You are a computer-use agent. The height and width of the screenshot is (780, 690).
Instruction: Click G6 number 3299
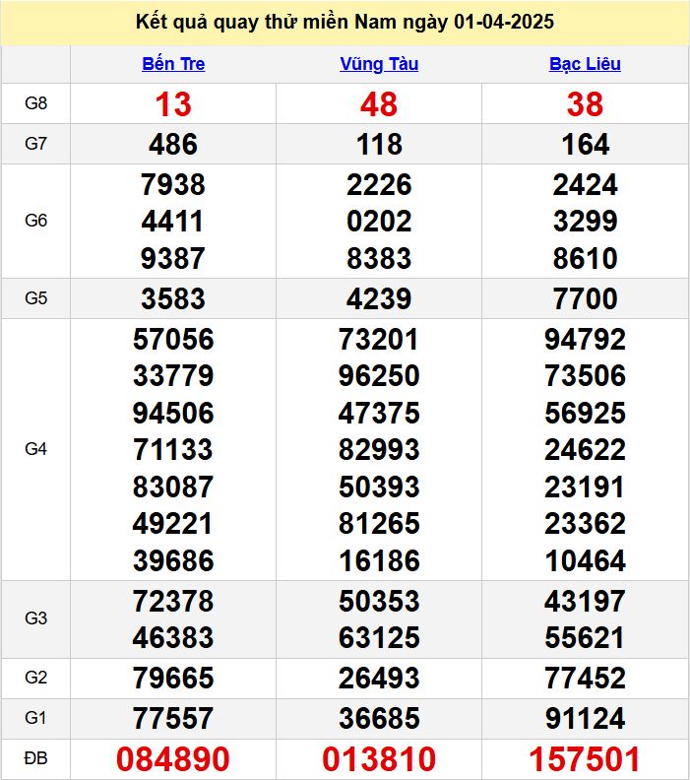tap(585, 222)
